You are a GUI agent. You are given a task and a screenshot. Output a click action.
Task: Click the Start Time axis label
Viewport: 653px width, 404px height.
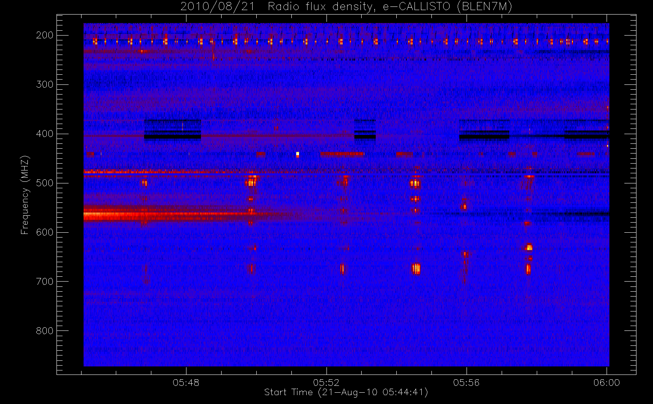(x=346, y=392)
